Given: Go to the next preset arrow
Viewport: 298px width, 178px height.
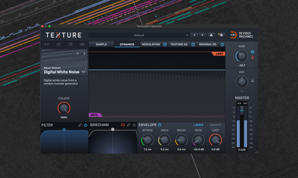Looking at the screenshot, I should 203,35.
